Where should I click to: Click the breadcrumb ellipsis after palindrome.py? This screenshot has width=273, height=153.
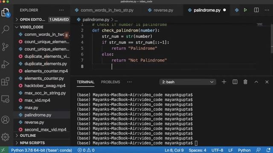(x=116, y=20)
